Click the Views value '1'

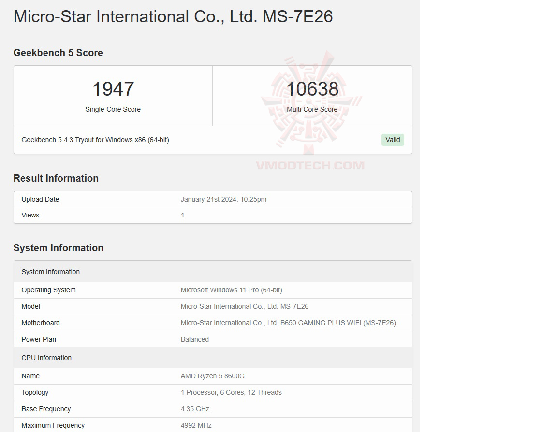(x=183, y=215)
